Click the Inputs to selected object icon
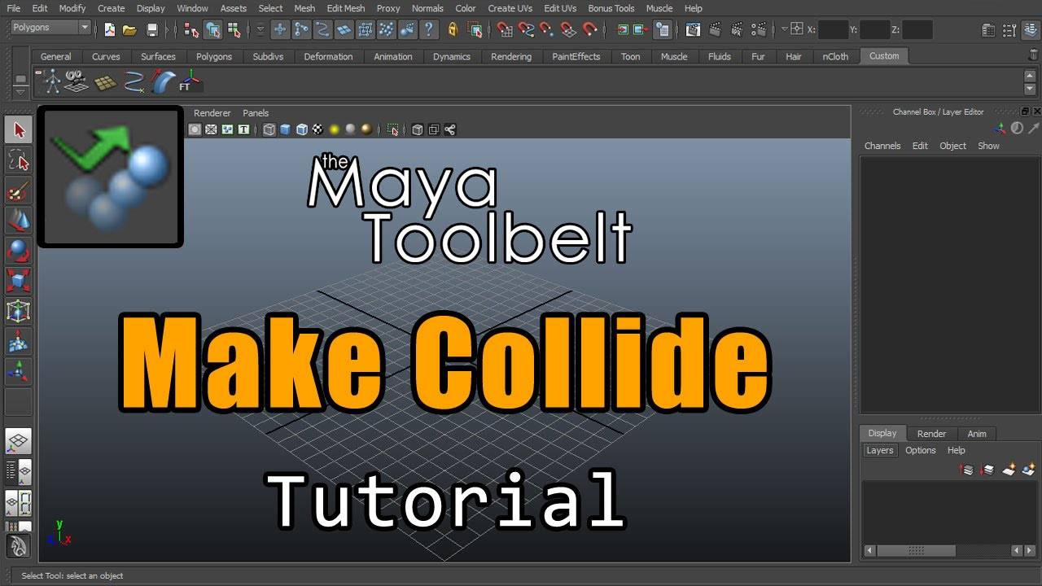Image resolution: width=1042 pixels, height=586 pixels. click(x=623, y=29)
